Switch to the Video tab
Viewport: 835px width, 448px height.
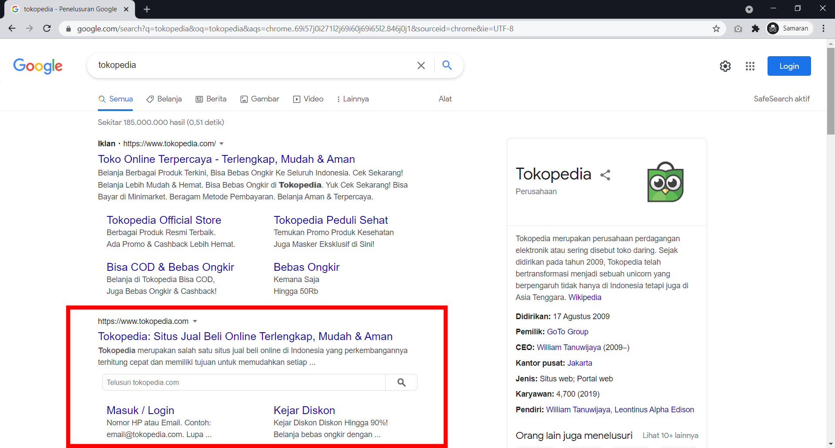(x=308, y=99)
